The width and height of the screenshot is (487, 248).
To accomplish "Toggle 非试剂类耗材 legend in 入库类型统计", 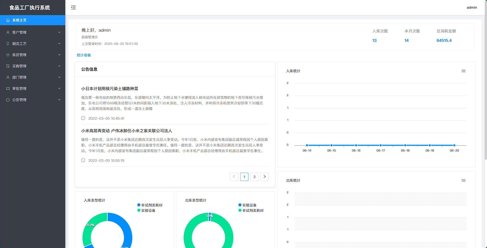I will pyautogui.click(x=150, y=205).
